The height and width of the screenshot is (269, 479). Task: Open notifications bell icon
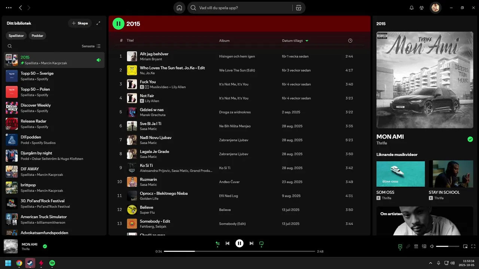point(412,7)
